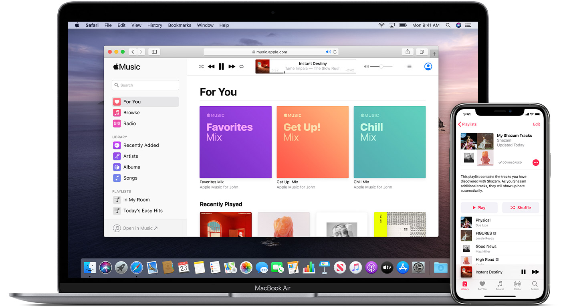Open the account profile icon
This screenshot has height=308, width=561.
point(428,67)
